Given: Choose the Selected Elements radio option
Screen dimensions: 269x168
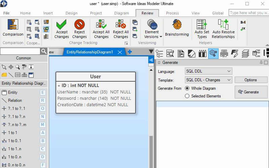Looking at the screenshot, I should pyautogui.click(x=187, y=96).
